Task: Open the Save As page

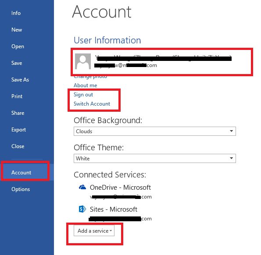Action: click(x=20, y=80)
